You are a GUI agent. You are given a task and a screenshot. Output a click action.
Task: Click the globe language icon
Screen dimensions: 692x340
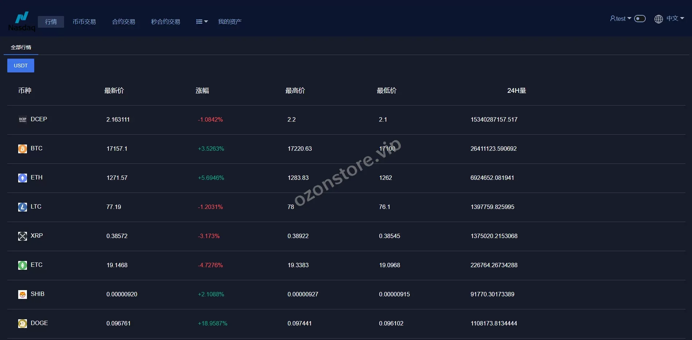[x=659, y=19]
